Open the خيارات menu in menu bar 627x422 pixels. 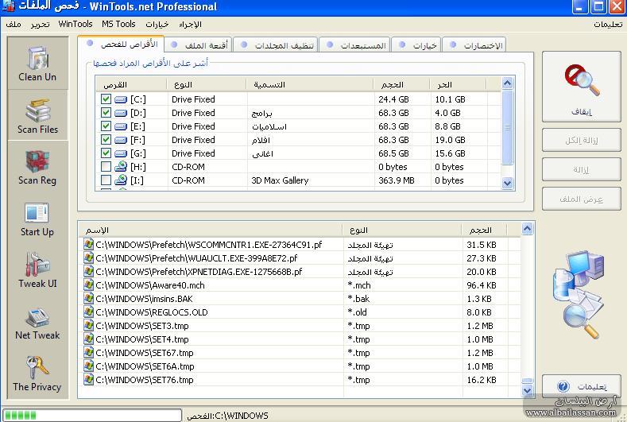(157, 25)
